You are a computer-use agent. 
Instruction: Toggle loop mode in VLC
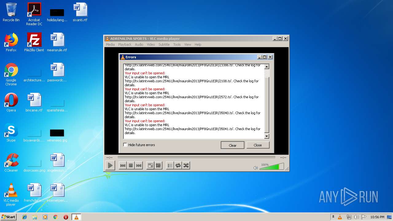tap(178, 165)
